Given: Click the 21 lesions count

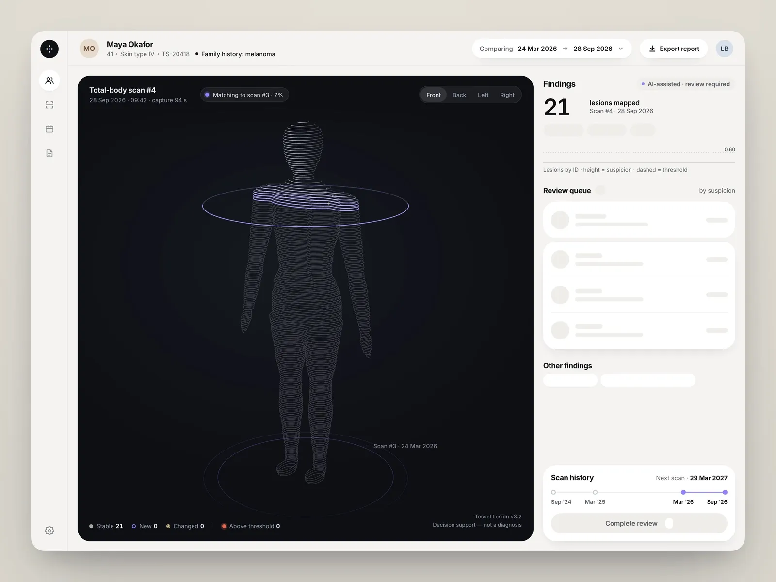Looking at the screenshot, I should pos(556,107).
